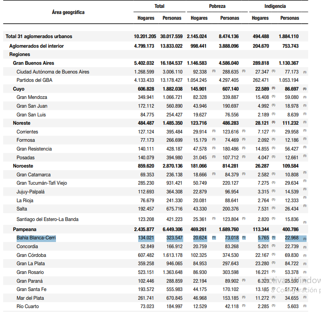Screen dimensions: 321x312
Task: Select the 'Total 31 aglomerados urbanos' row label
Action: pos(39,36)
